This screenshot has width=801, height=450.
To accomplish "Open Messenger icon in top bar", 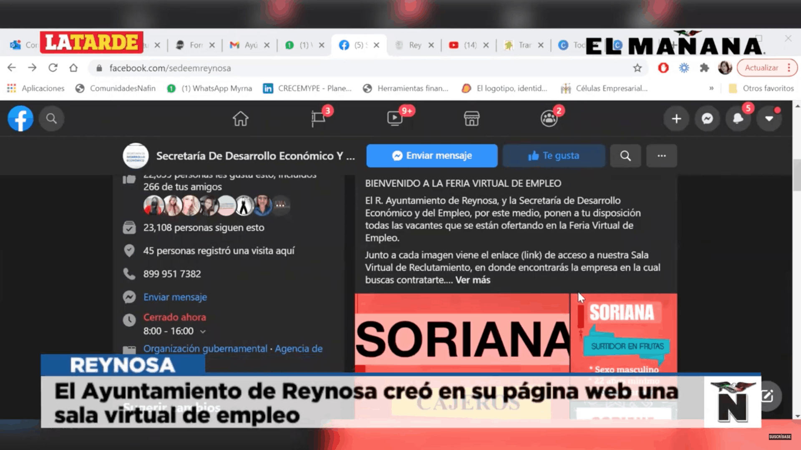I will point(707,119).
